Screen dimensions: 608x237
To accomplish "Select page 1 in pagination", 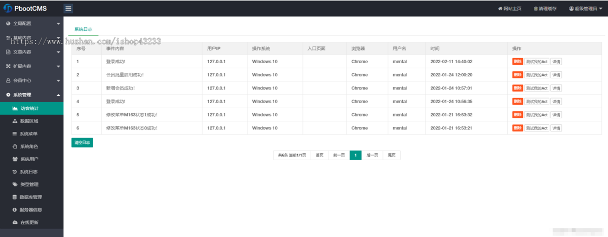I will [356, 155].
